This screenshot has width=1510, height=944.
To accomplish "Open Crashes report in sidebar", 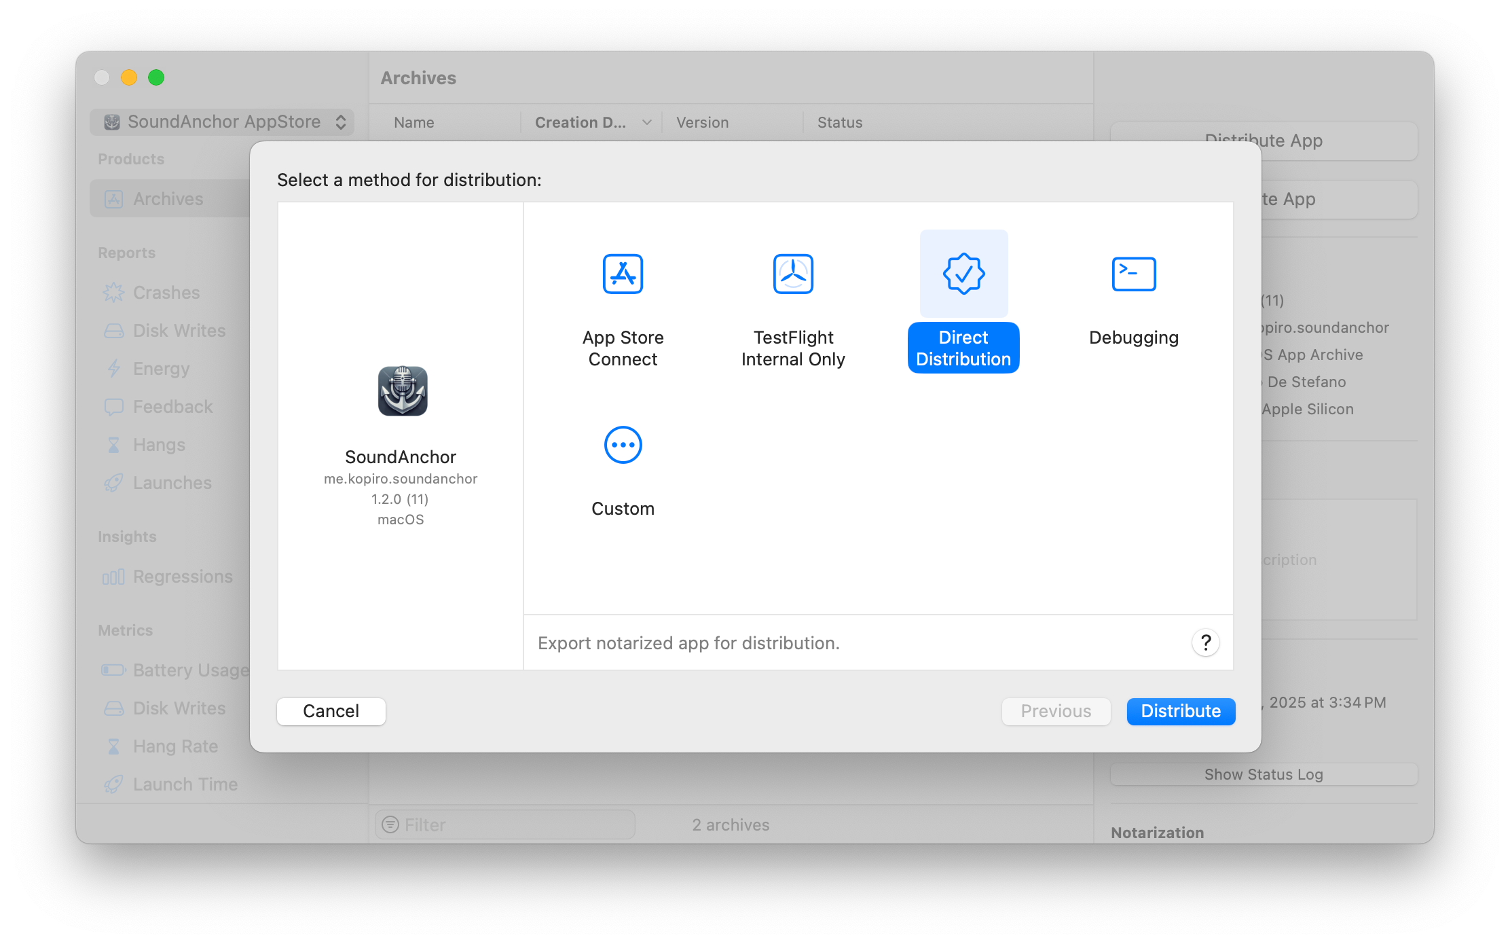I will 166,293.
